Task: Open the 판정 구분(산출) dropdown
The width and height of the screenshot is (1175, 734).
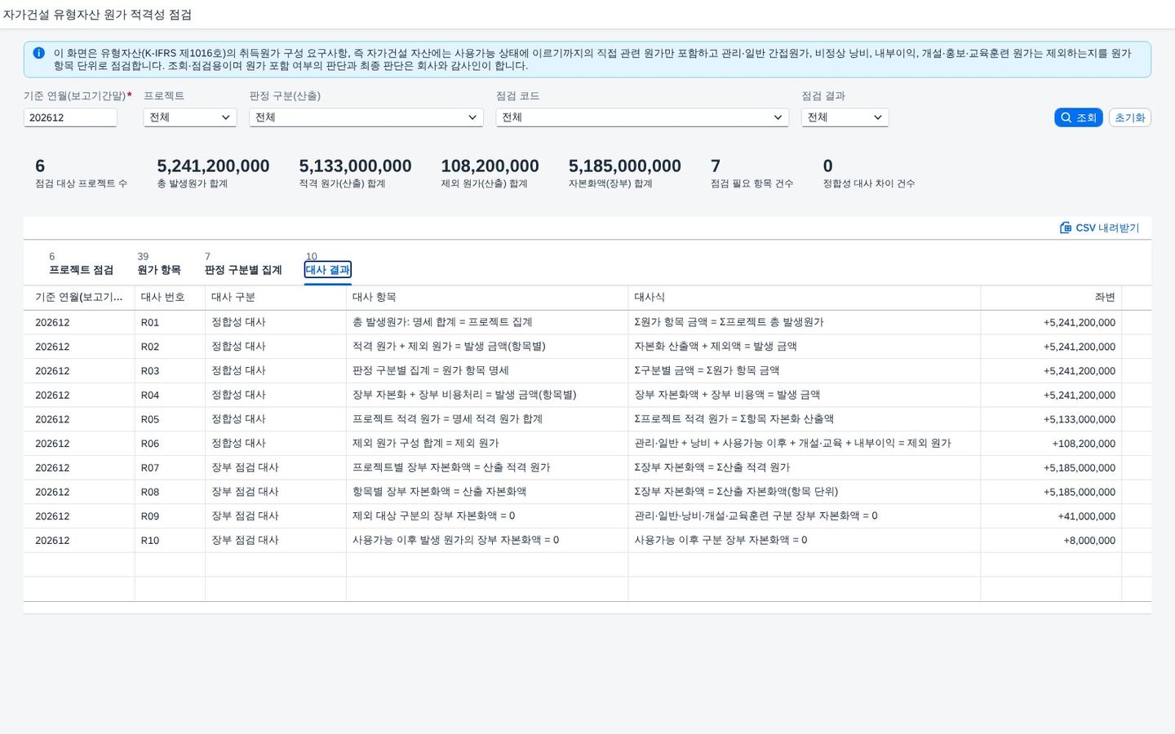Action: tap(366, 117)
